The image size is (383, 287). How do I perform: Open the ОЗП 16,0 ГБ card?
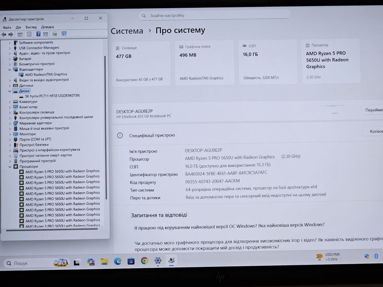[x=268, y=62]
